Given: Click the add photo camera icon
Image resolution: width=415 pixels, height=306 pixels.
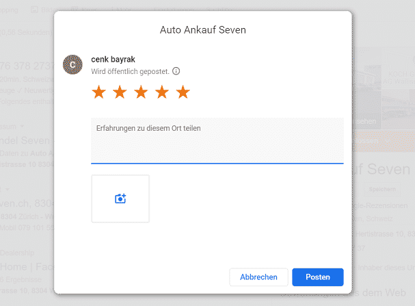Looking at the screenshot, I should click(120, 199).
